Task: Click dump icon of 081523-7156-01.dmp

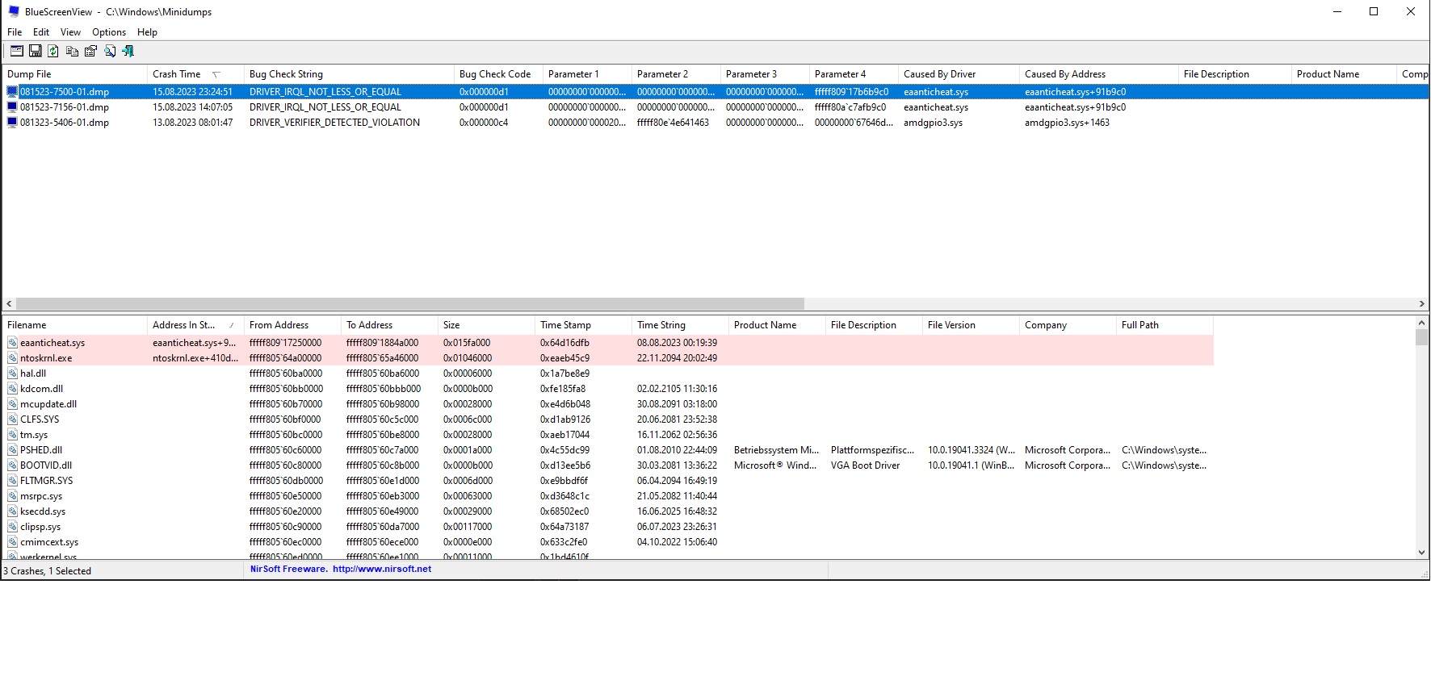Action: (12, 106)
